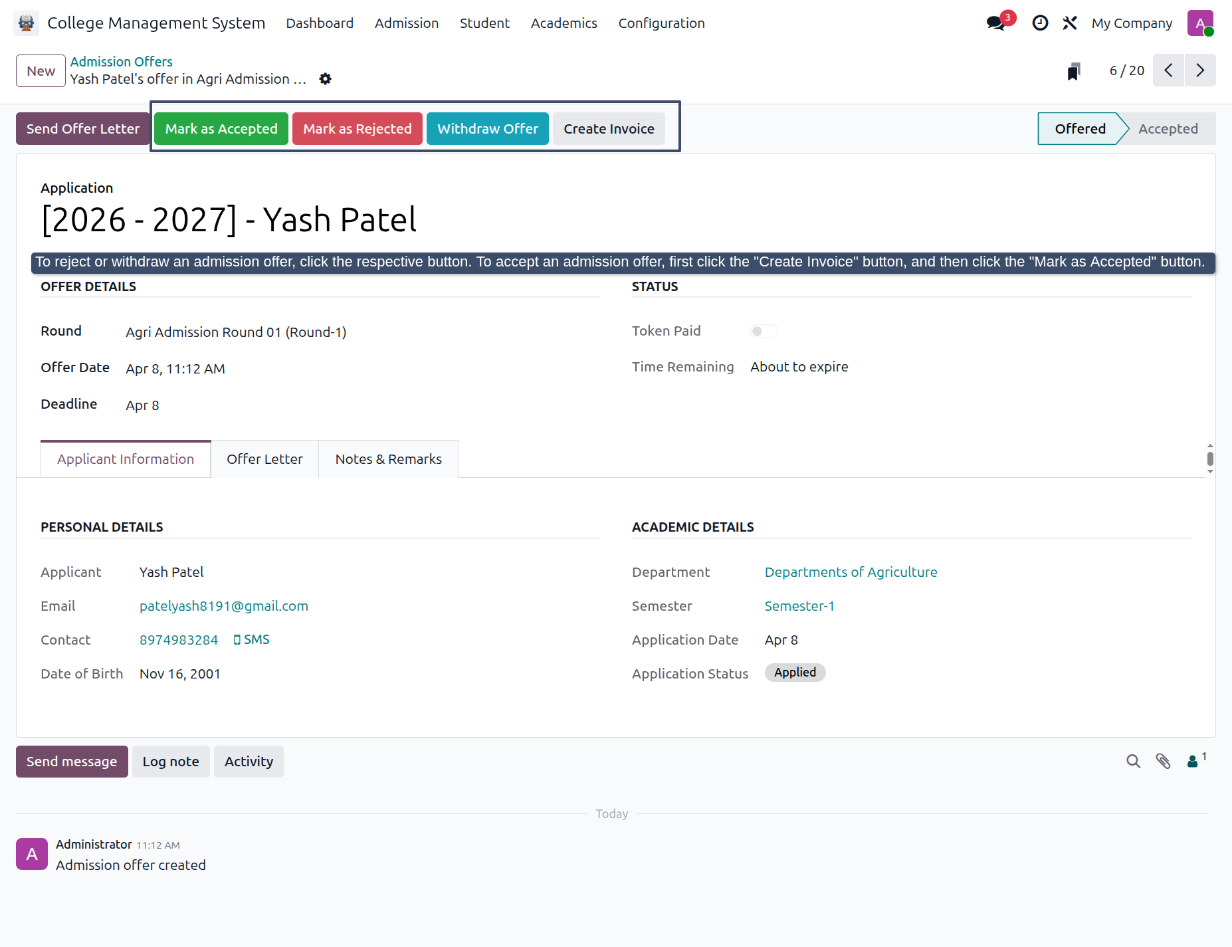Open the activities clock icon
The width and height of the screenshot is (1232, 947).
tap(1040, 23)
